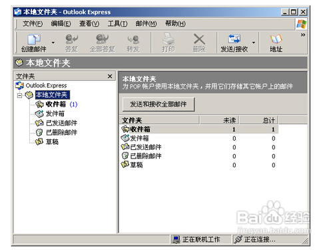Open Drafts (草稿) in folder tree

tap(52, 142)
